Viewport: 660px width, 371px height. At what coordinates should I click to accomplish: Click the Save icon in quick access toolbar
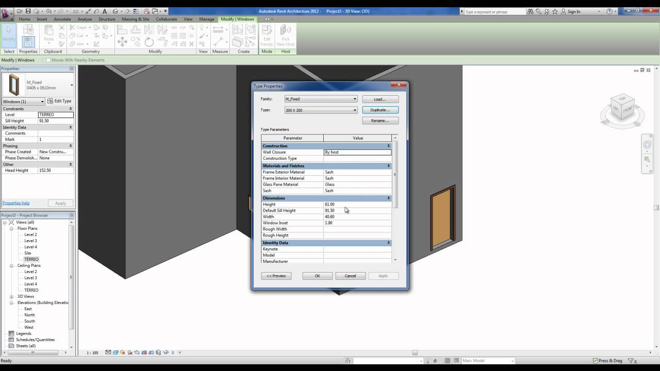point(28,11)
